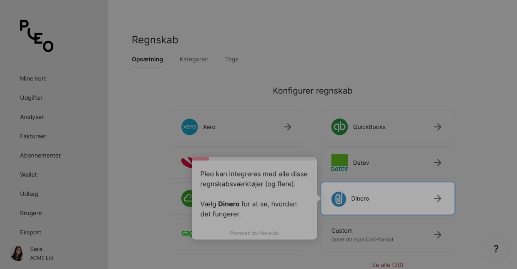
Task: Open Fakturaer in sidebar
Action: 33,136
